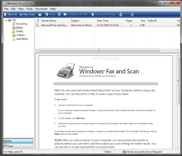
Task: Click Forward as E-mail in toolbar
Action: pos(75,15)
